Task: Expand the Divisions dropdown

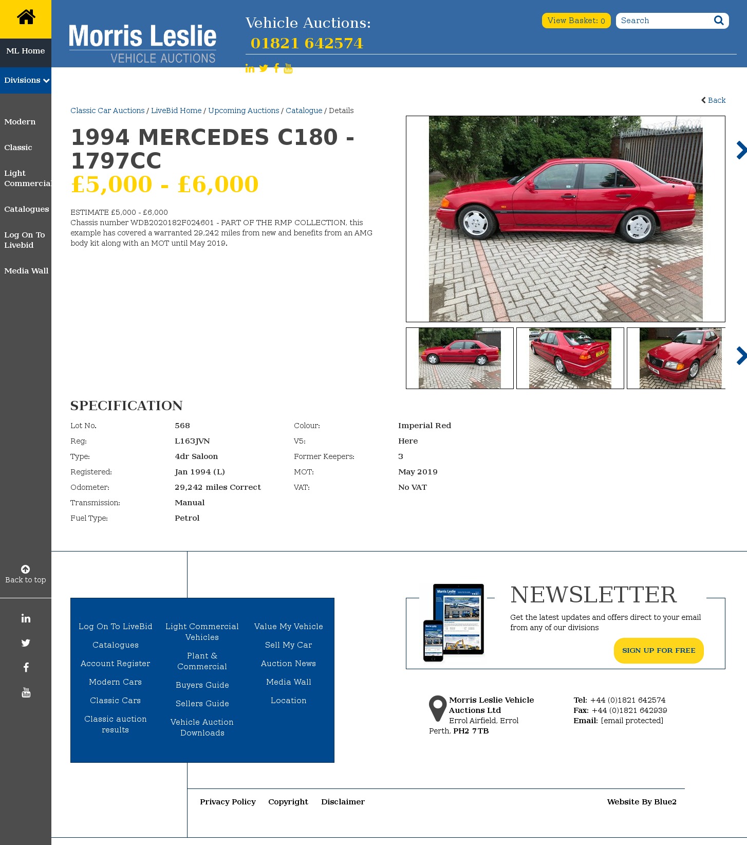Action: 26,80
